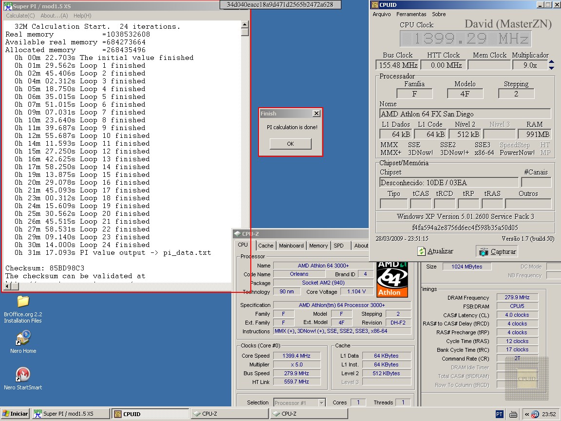Open the Sobre menu in CPUID
Image resolution: width=561 pixels, height=421 pixels.
pos(439,14)
